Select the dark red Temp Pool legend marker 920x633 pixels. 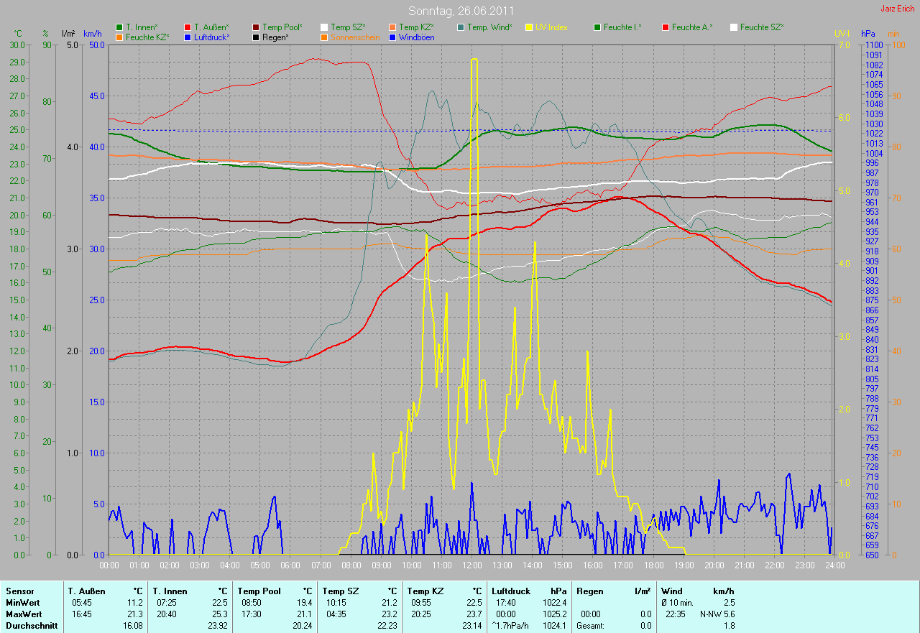tap(256, 27)
